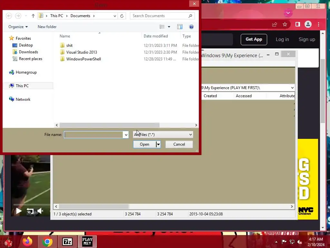This screenshot has width=330, height=248.
Task: Go up one folder level
Action: coord(33,16)
